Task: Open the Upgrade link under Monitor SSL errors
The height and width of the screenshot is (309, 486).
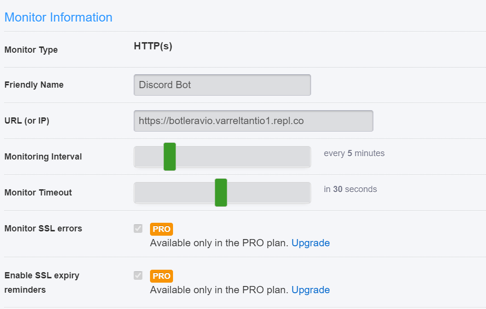Action: [x=311, y=243]
